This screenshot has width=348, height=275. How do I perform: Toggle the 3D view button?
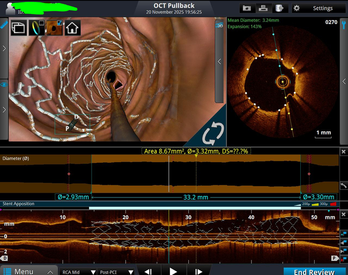point(219,25)
